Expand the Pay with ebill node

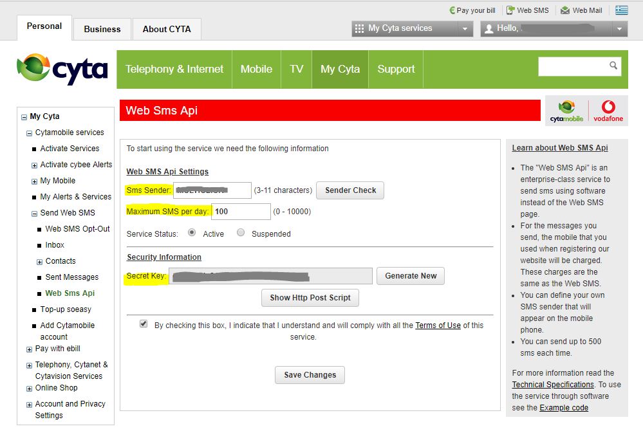click(29, 349)
